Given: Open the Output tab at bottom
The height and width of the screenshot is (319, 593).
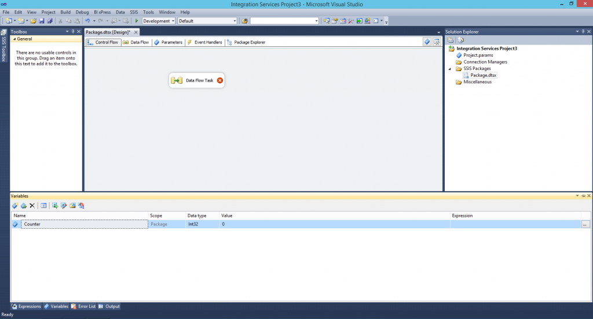Looking at the screenshot, I should click(109, 306).
